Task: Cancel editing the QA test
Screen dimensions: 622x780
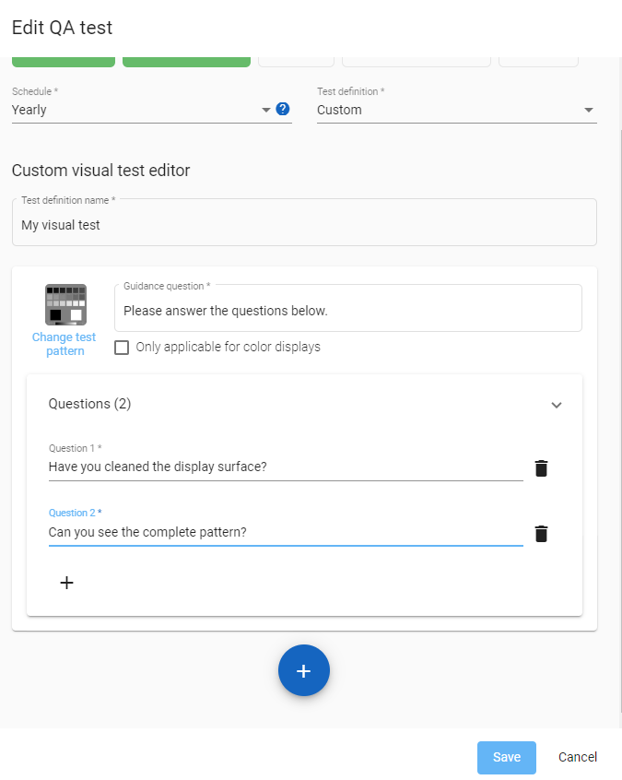Action: click(578, 757)
